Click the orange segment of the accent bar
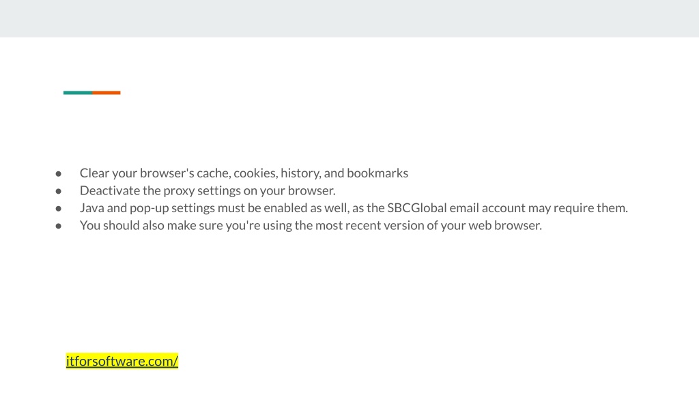699x393 pixels. click(106, 93)
